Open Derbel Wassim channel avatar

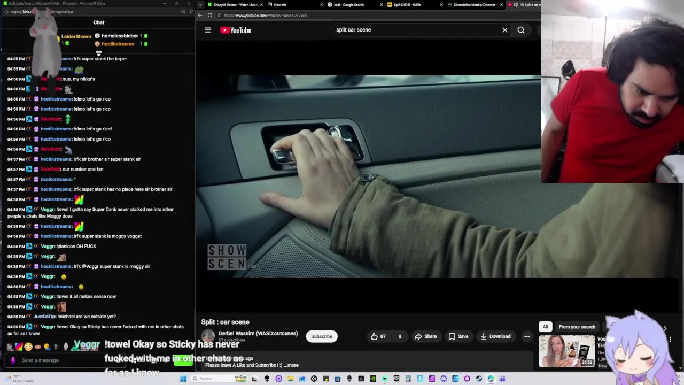click(x=208, y=336)
